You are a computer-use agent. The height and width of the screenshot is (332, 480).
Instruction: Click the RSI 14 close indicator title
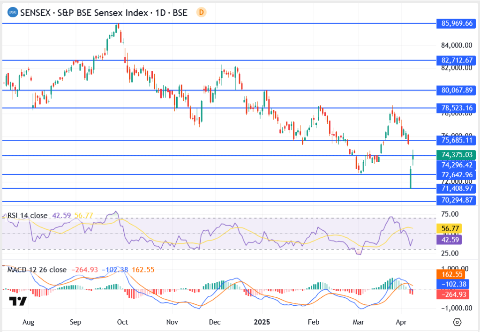(27, 215)
